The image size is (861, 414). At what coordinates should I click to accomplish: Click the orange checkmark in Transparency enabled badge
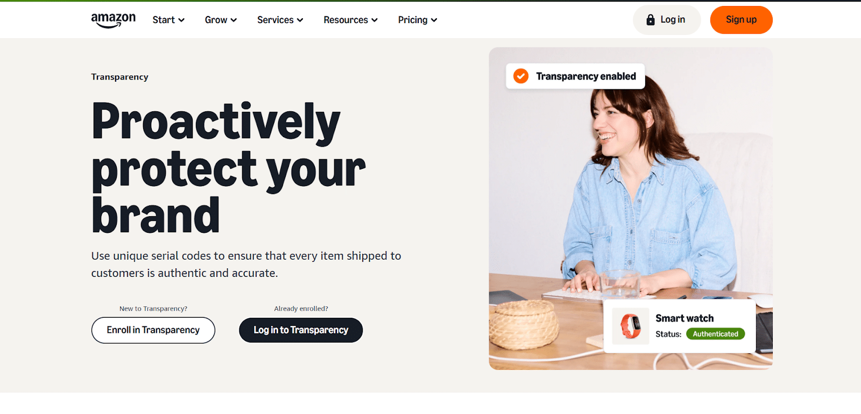521,76
